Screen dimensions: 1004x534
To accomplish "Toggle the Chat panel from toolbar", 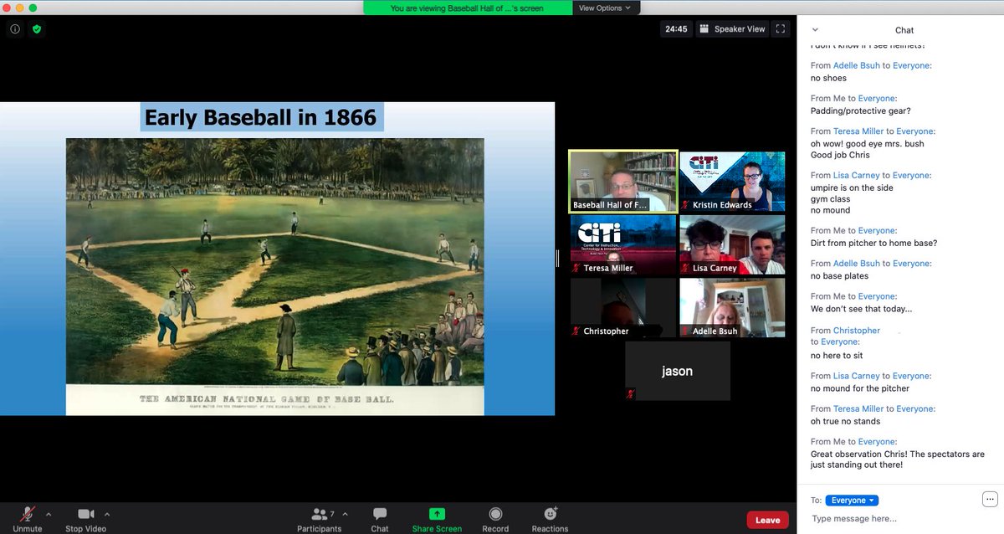I will (x=380, y=519).
